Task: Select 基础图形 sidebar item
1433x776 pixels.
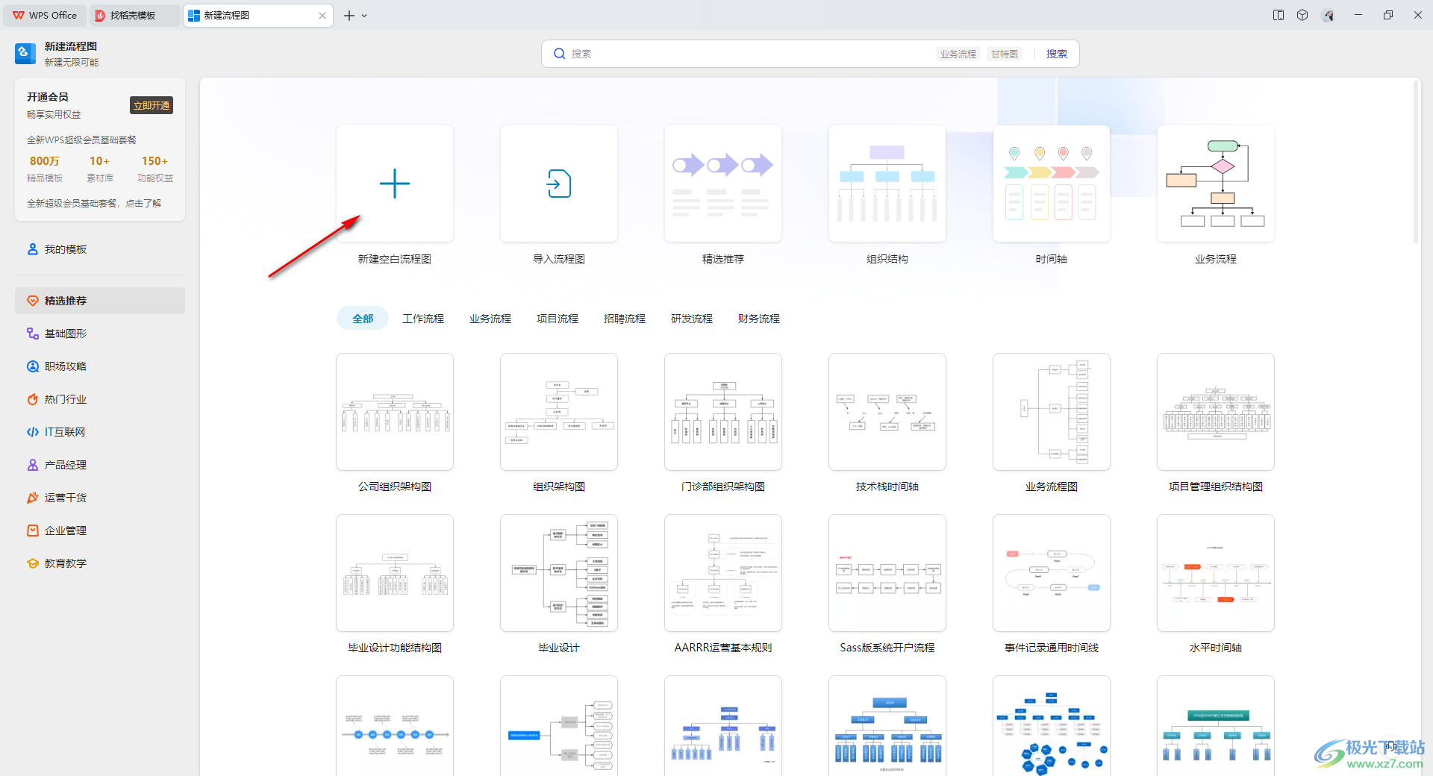Action: click(100, 334)
